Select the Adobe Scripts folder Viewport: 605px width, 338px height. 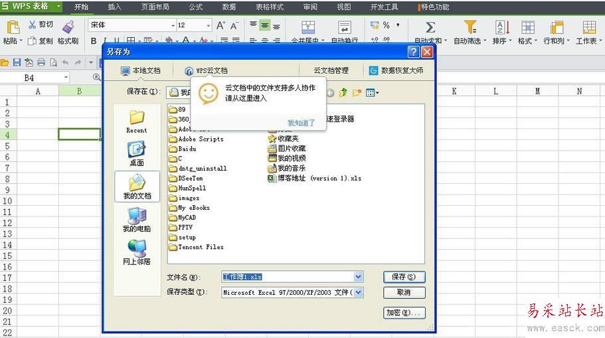pyautogui.click(x=197, y=139)
